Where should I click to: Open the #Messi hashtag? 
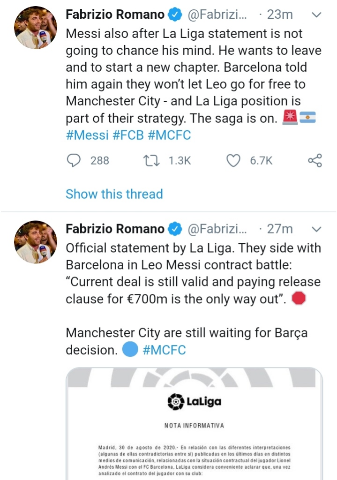87,135
